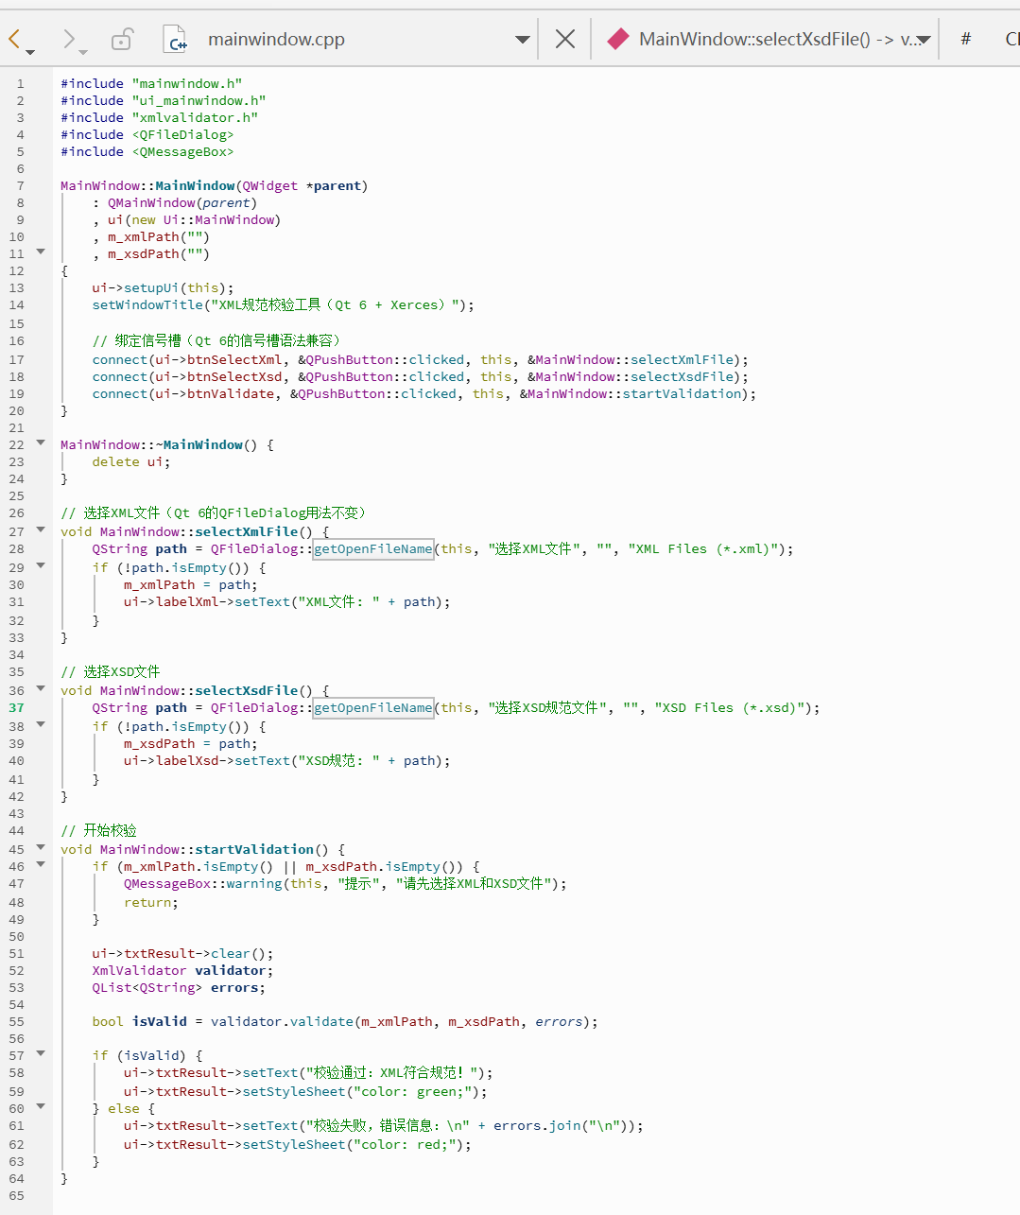Collapse the else block fold at line 60
This screenshot has height=1215, width=1020.
41,1106
